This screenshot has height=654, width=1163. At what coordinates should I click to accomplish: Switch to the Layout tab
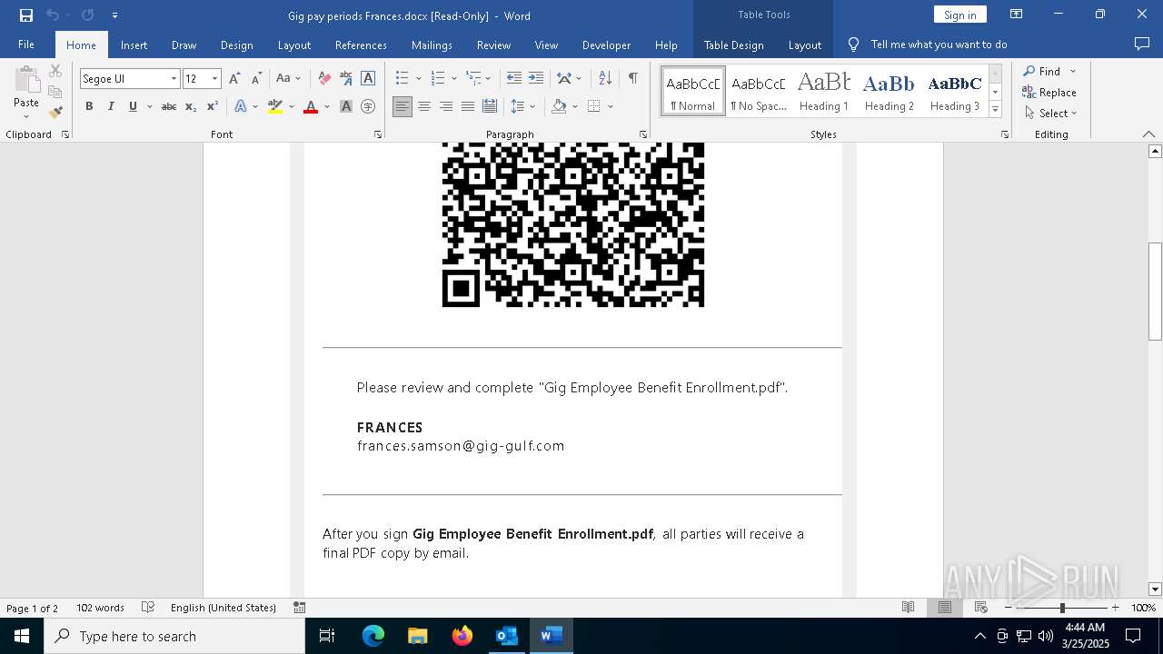click(294, 45)
